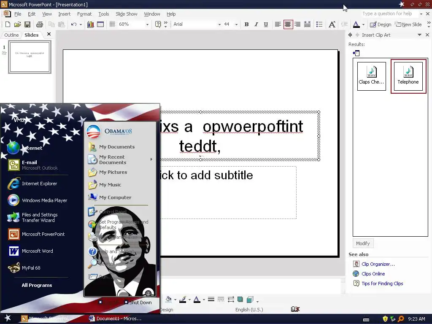Increase font size with large A icon
This screenshot has width=432, height=324.
(332, 24)
